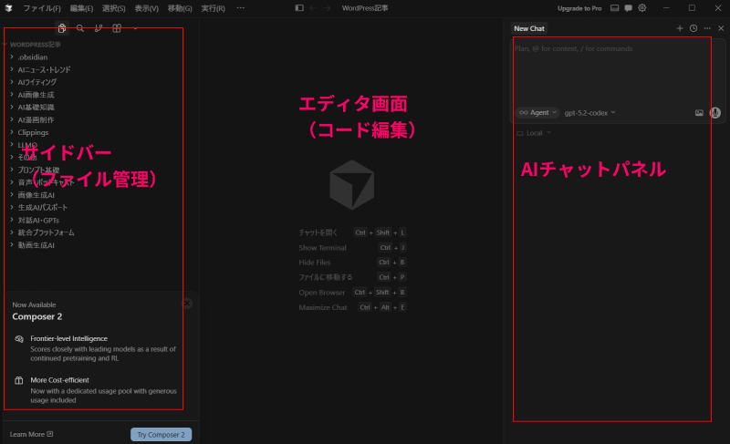Open the Learn More link
730x444 pixels.
click(x=31, y=434)
